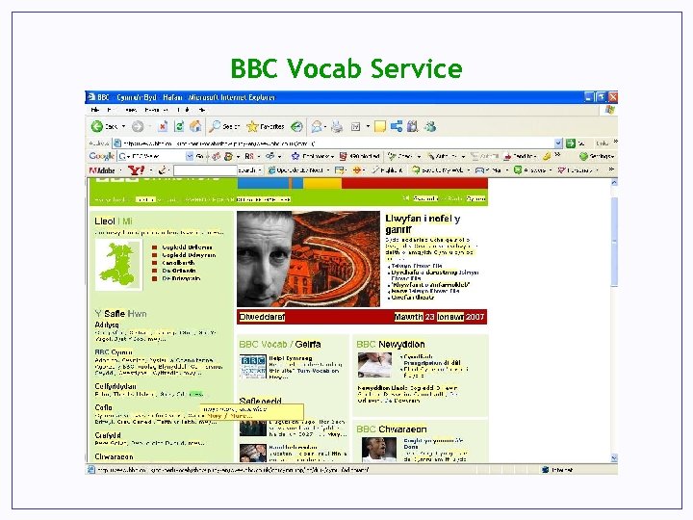Click the Lleol i Mi heading
The image size is (693, 520).
(114, 221)
